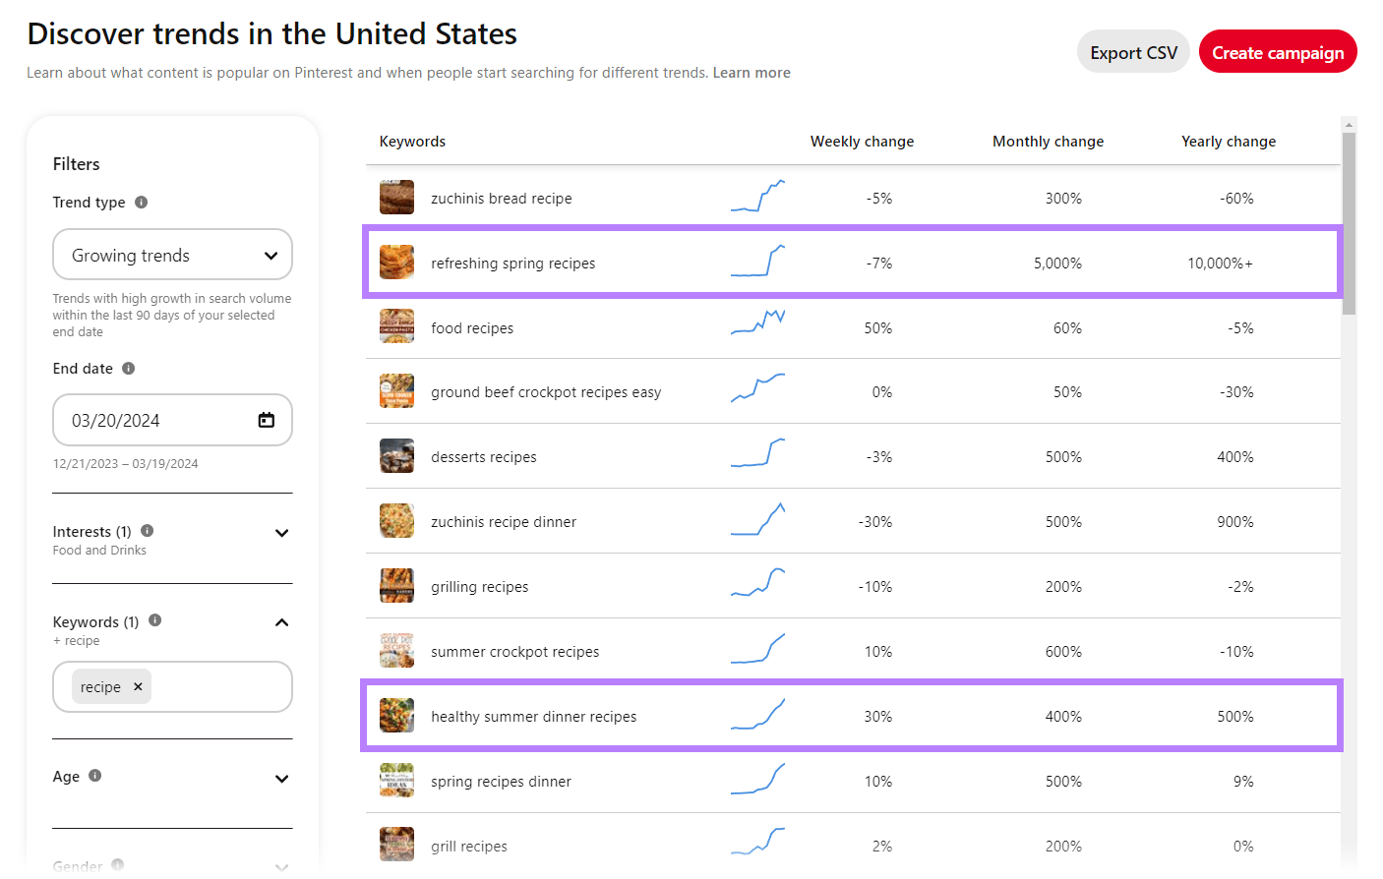Image resolution: width=1383 pixels, height=879 pixels.
Task: Click the keyword input field to add keywords
Action: click(x=216, y=686)
